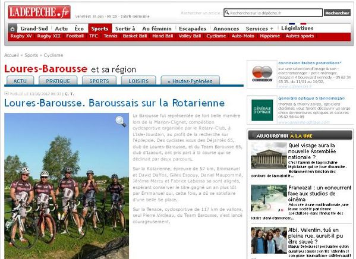
Task: Switch to the LOISIRS tab
Action: 138,81
